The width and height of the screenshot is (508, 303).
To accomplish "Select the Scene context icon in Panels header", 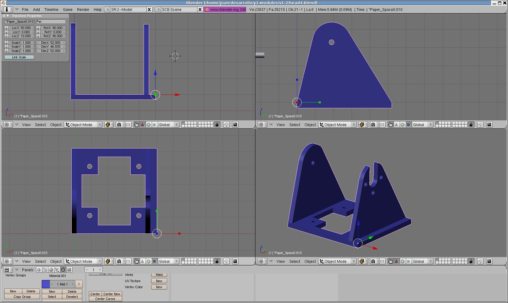I will [x=69, y=270].
